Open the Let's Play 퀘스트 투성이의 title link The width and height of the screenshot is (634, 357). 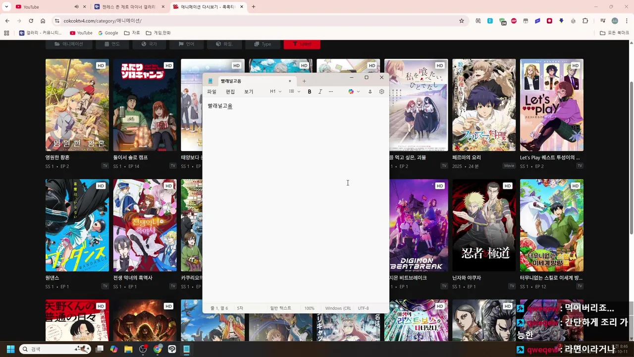(x=550, y=157)
